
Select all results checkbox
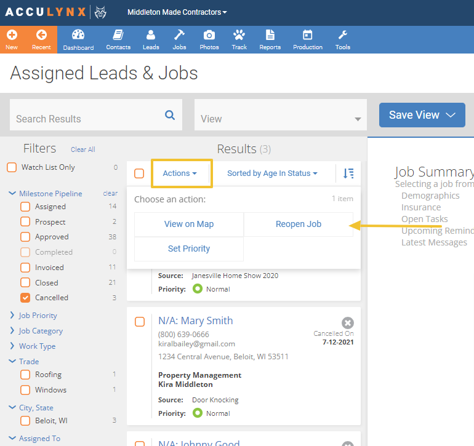(x=139, y=173)
